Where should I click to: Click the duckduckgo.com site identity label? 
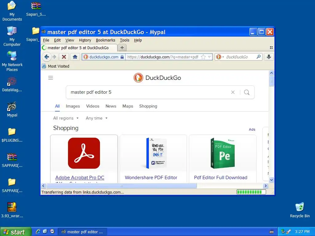tap(104, 57)
